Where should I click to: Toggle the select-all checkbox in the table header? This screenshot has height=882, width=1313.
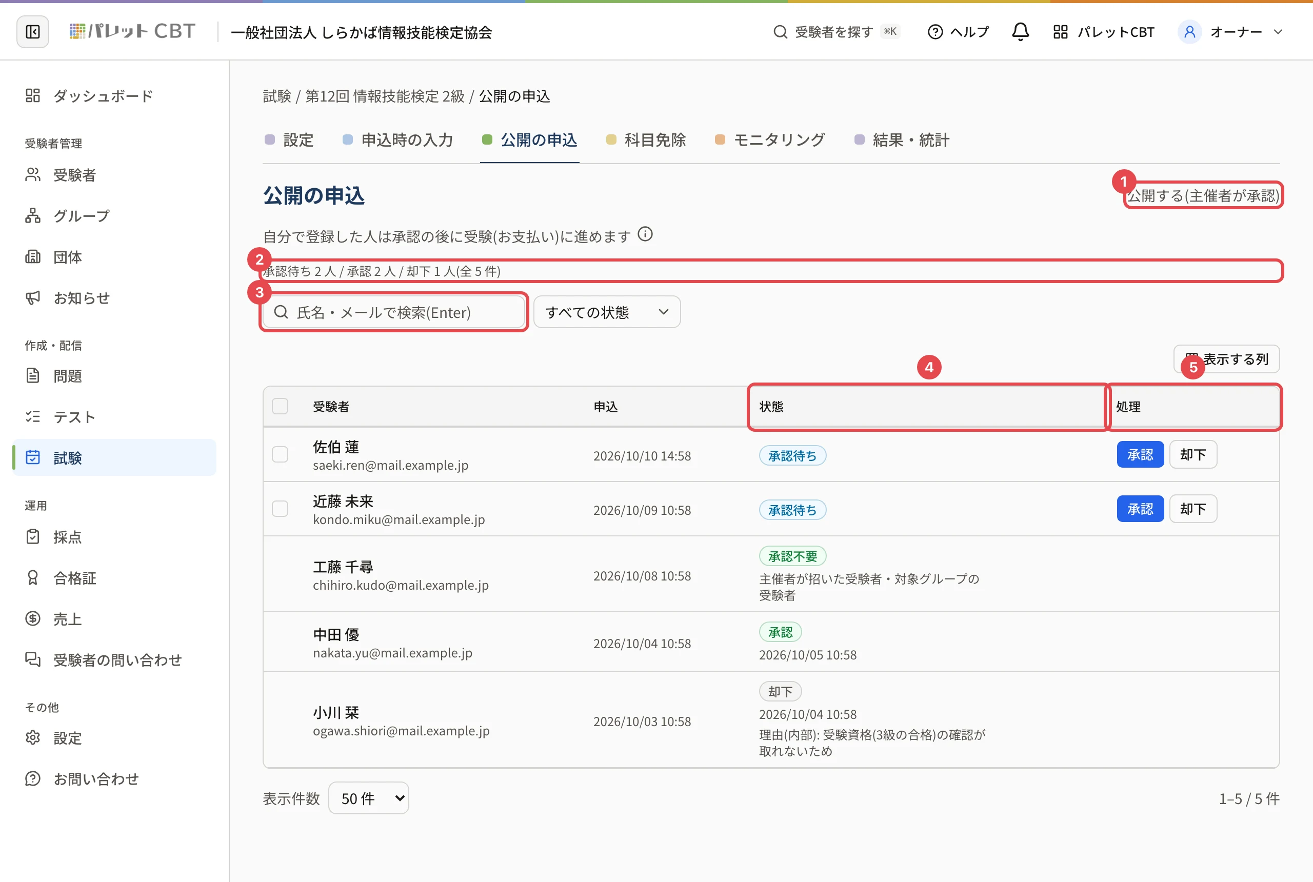pyautogui.click(x=280, y=406)
